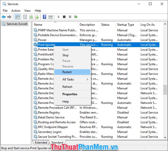Click the Restart Service toolbar icon
168x151 pixels.
76,17
